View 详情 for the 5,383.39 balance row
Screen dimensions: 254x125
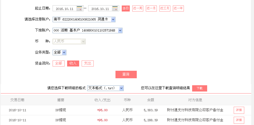pos(239,110)
